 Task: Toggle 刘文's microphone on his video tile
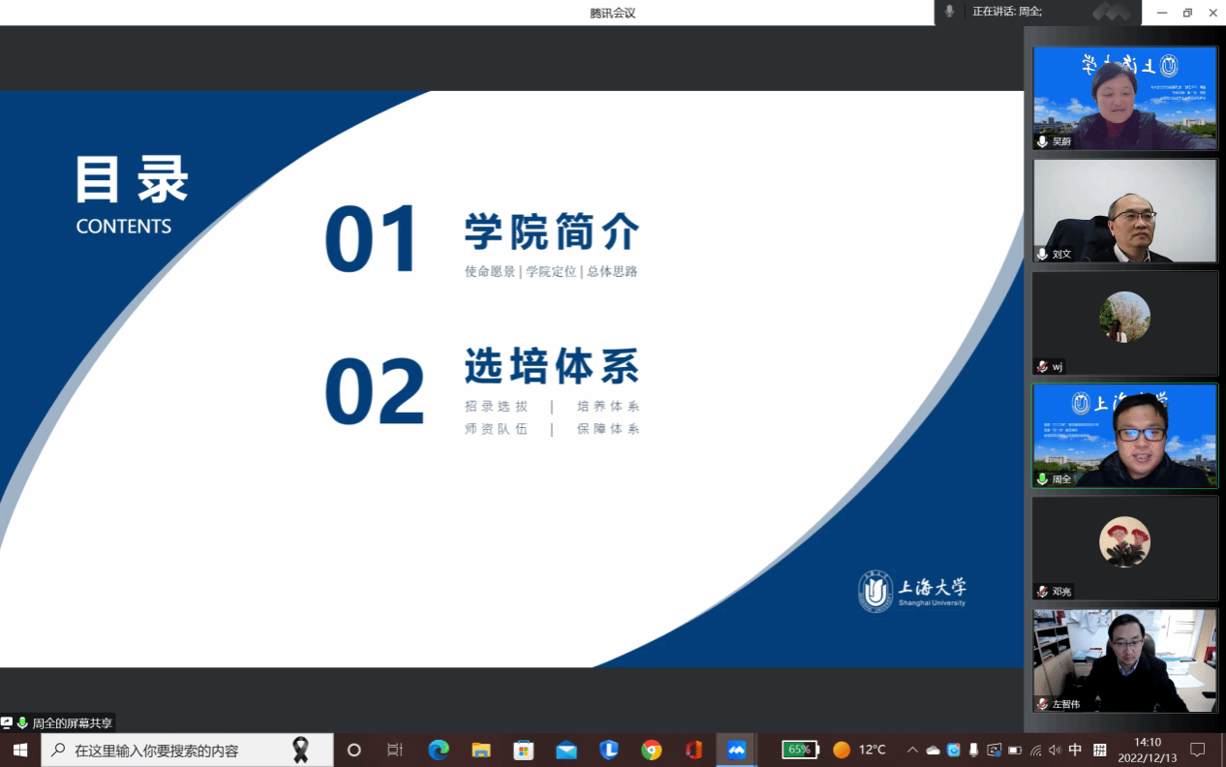pos(1043,254)
